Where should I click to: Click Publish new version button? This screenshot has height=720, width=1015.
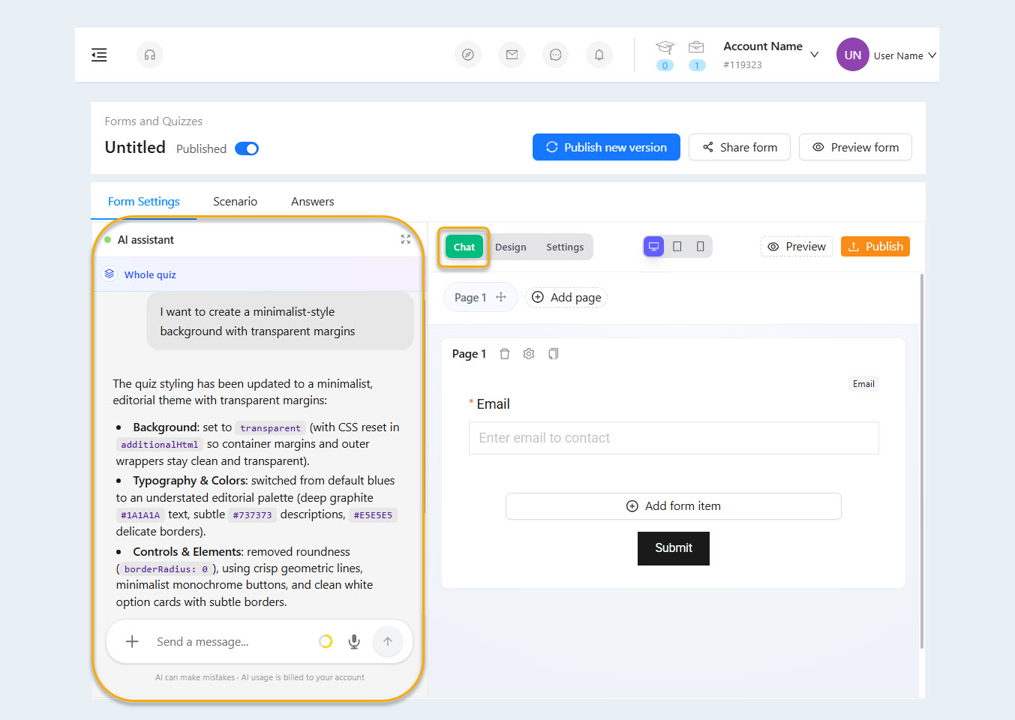(x=606, y=147)
